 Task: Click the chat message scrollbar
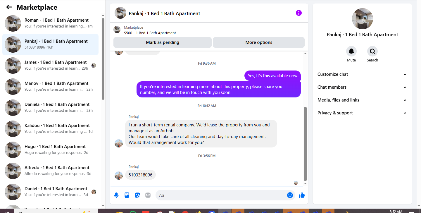point(306,144)
